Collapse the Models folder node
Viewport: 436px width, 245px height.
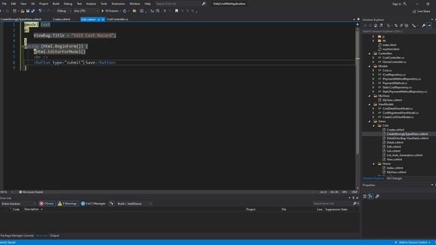coord(369,66)
